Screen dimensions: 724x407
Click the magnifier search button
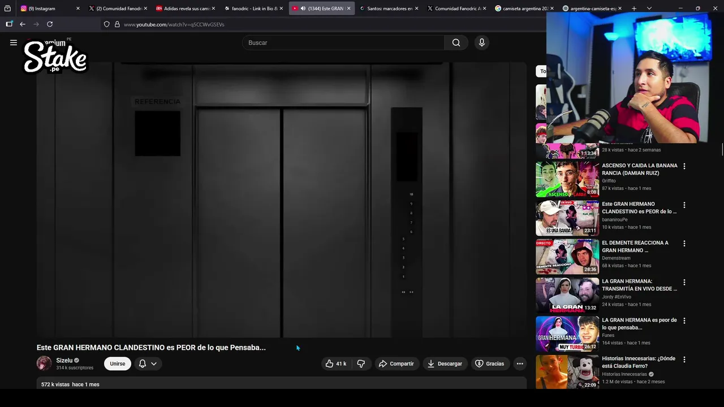coord(456,42)
